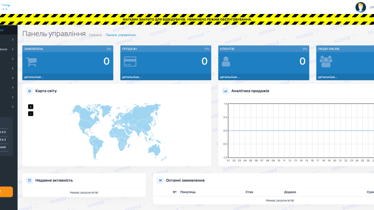The width and height of the screenshot is (374, 210).
Task: Click the Покупець column header
Action: pyautogui.click(x=188, y=192)
